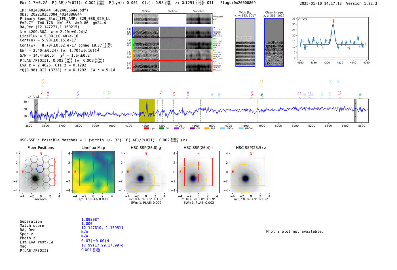Click the 2025-01-10 14:17:13 timestamp

(321, 4)
